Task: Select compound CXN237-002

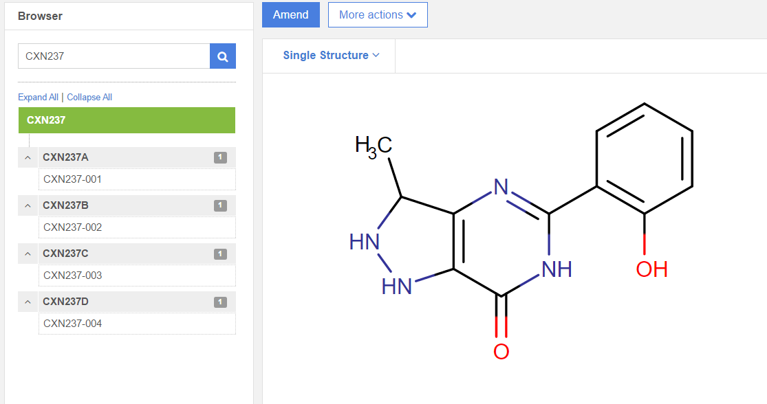Action: pyautogui.click(x=73, y=227)
